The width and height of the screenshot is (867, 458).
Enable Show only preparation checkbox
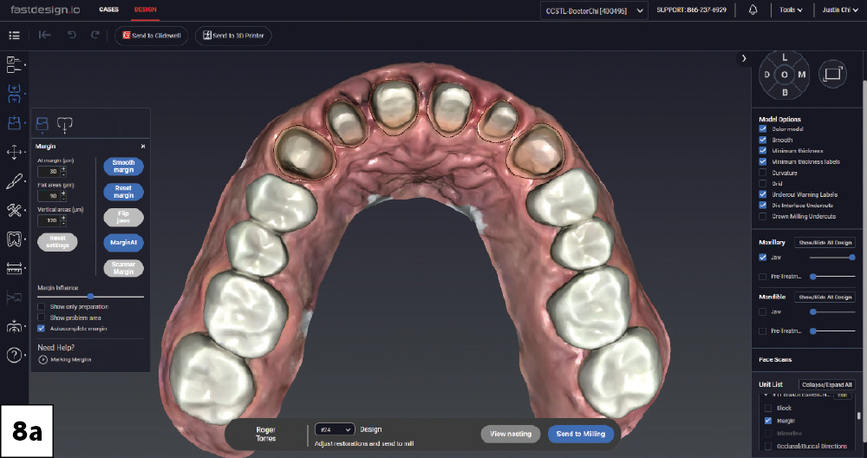tap(41, 306)
